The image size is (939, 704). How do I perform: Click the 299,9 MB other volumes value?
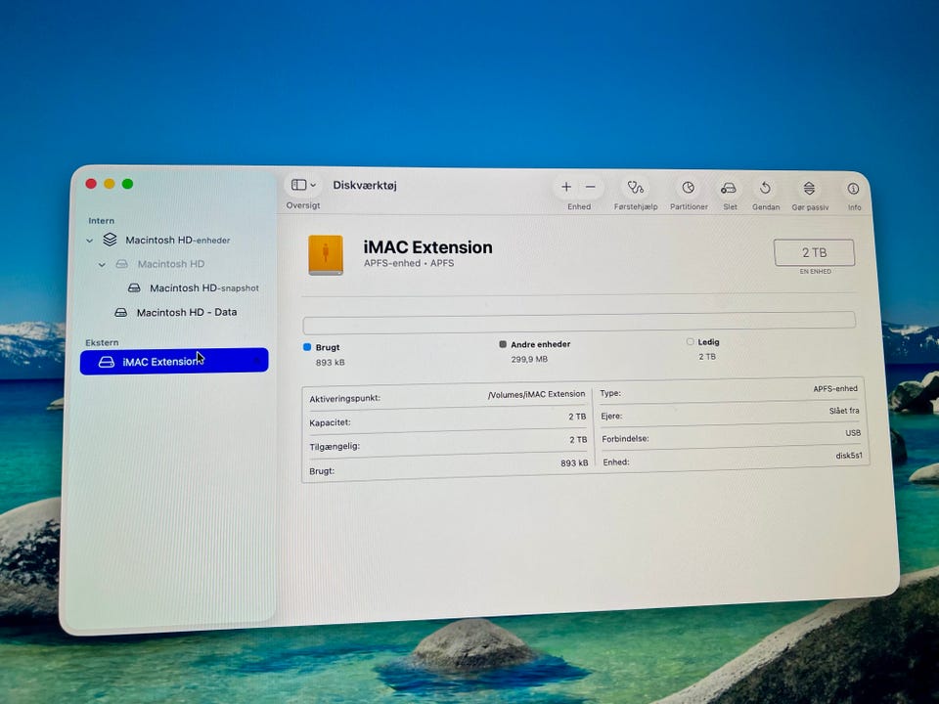tap(529, 359)
